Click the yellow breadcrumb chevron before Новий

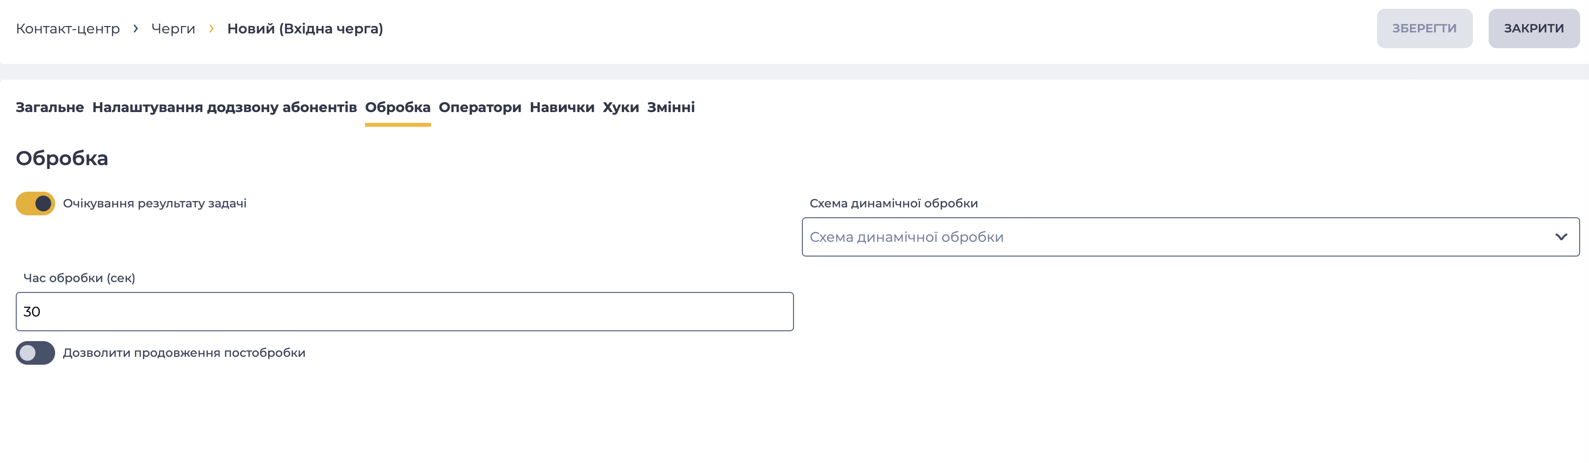211,29
